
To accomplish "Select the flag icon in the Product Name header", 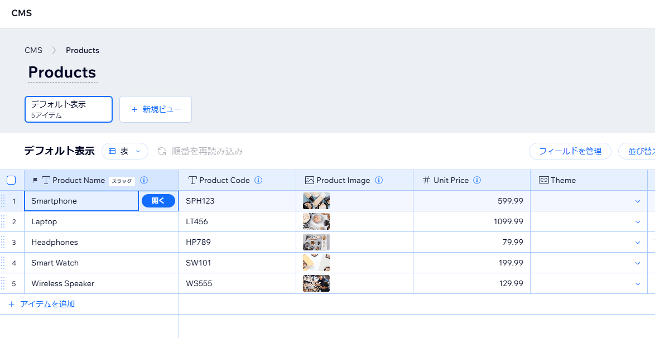I will click(x=35, y=180).
